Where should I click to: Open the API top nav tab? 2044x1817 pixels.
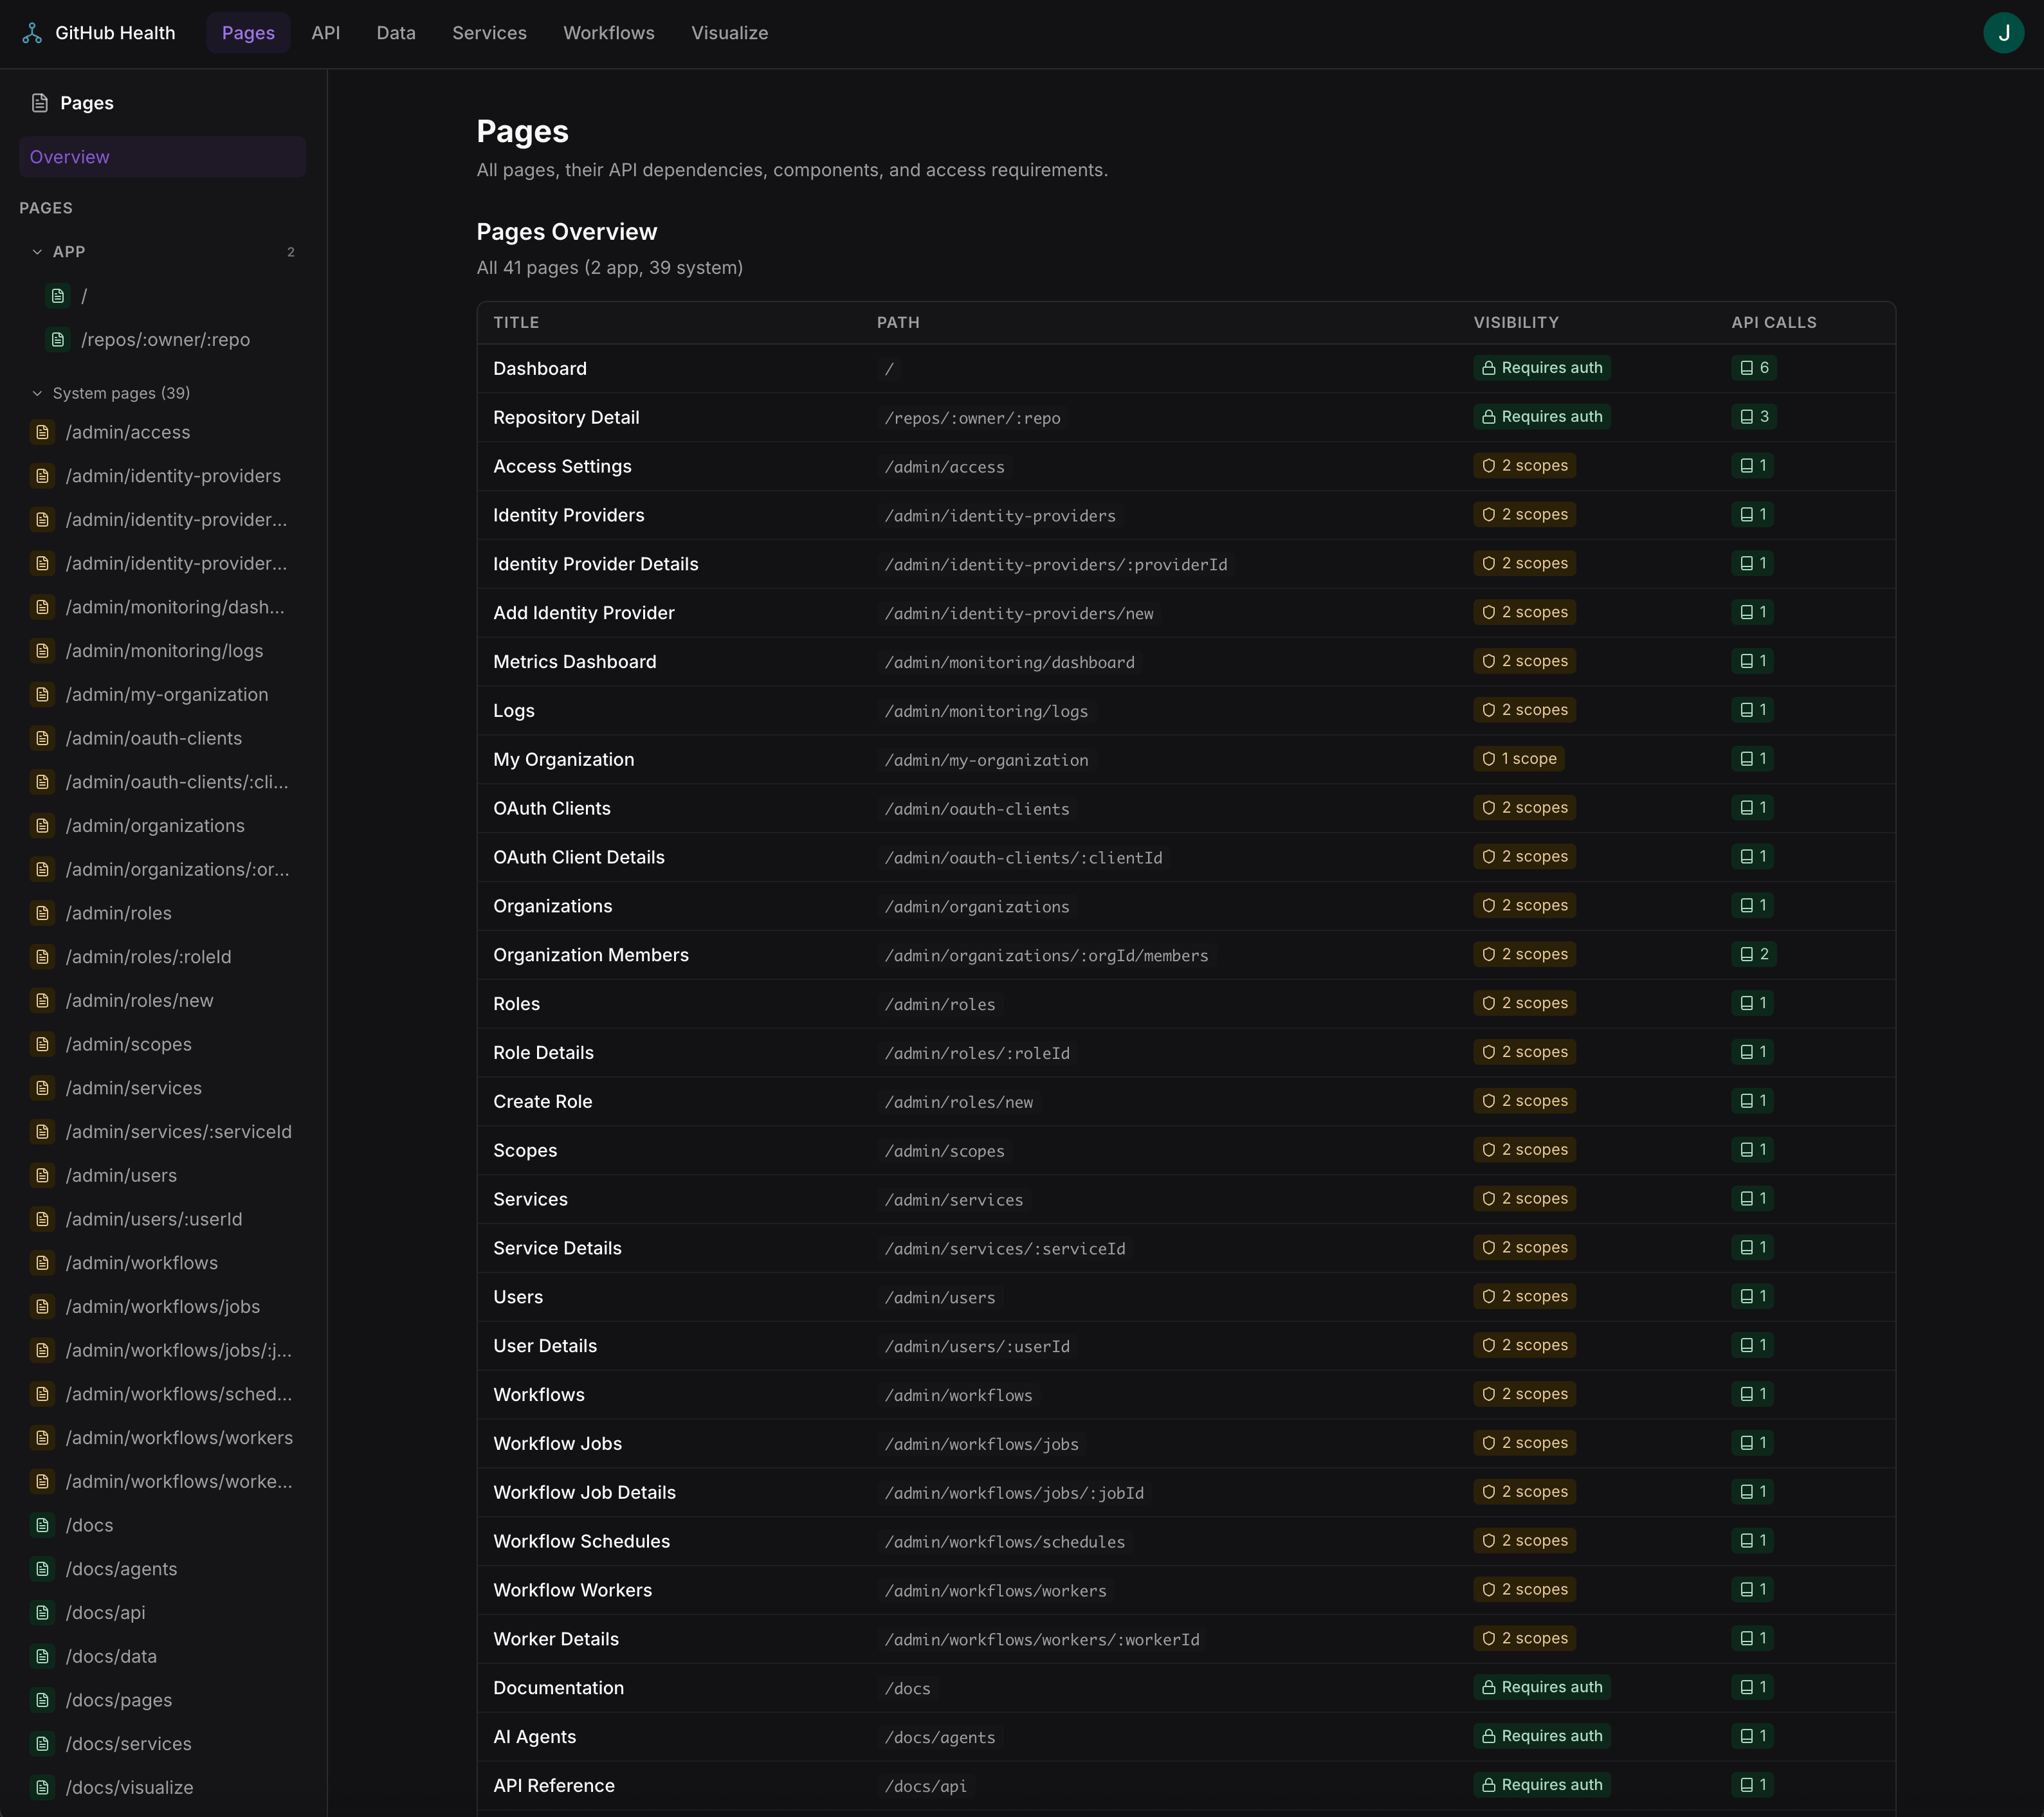point(326,33)
